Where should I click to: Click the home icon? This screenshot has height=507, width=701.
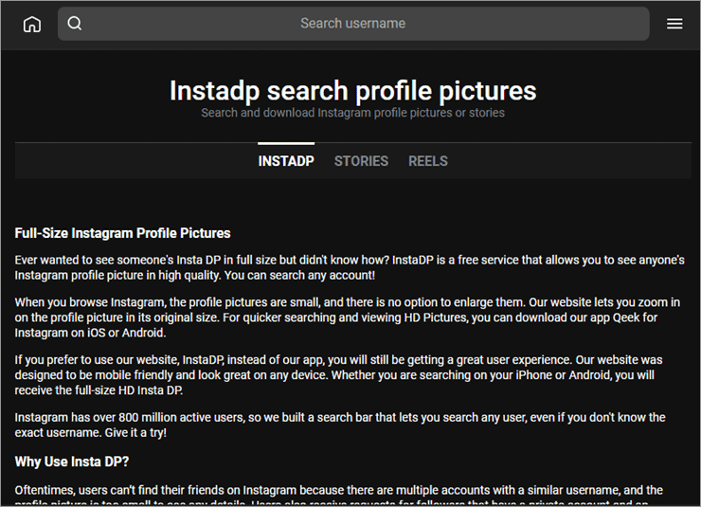[x=32, y=25]
